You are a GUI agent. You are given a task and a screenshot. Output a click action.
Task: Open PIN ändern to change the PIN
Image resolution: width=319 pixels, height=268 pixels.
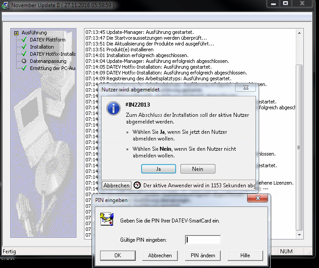[202, 256]
